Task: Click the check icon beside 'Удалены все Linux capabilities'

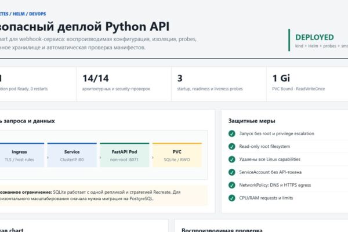Action: [231, 159]
